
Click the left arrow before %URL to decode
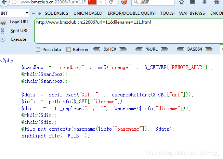(x=139, y=49)
